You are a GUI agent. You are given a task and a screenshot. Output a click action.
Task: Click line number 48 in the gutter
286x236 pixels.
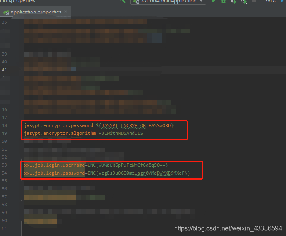click(4, 125)
